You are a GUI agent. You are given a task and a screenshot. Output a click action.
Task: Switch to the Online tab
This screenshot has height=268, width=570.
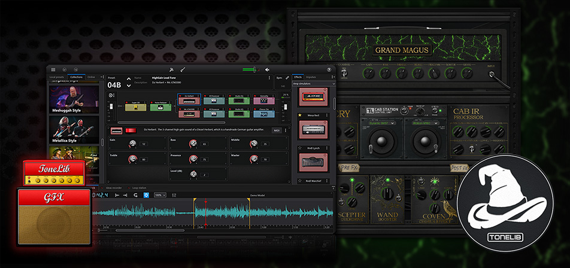tap(92, 77)
